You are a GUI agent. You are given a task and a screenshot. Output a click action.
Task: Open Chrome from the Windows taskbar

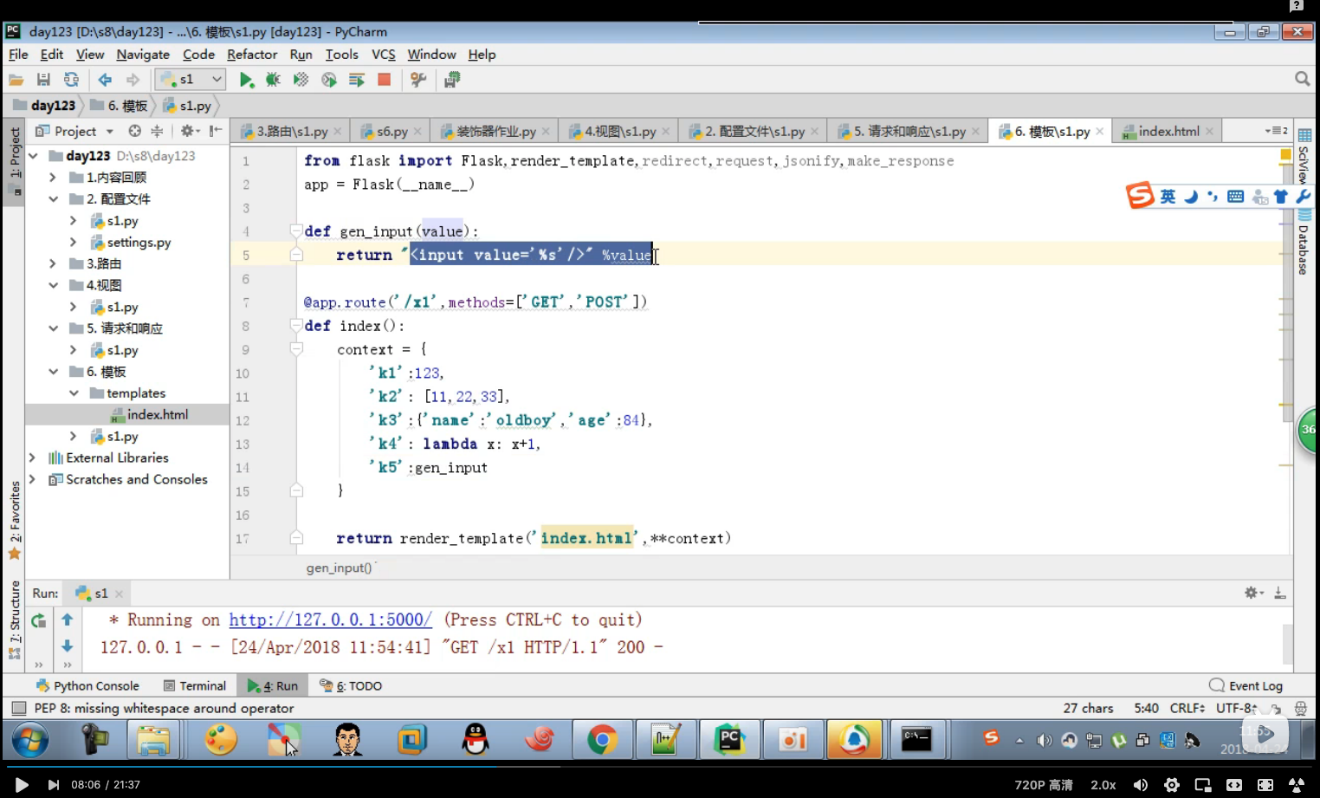coord(602,739)
